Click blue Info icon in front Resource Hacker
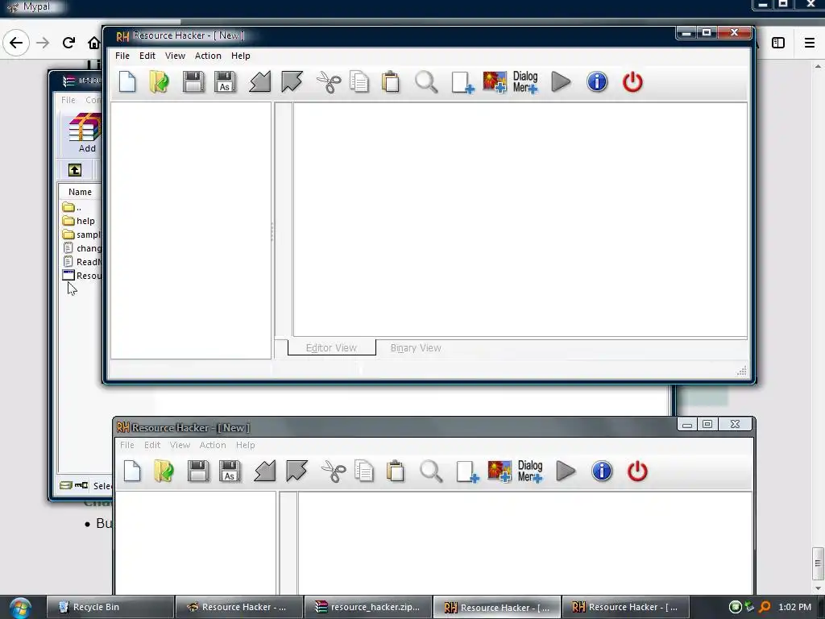This screenshot has width=825, height=619. 597,82
